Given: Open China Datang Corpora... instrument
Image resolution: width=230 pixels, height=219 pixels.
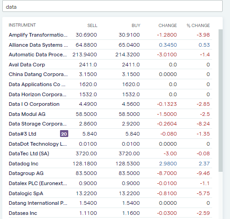Looking at the screenshot, I should pos(38,74).
